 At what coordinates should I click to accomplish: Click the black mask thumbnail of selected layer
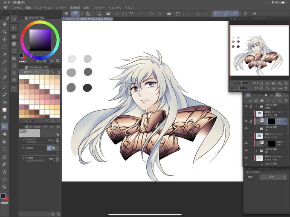click(272, 121)
